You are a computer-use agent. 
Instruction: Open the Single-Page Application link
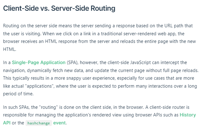39,62
